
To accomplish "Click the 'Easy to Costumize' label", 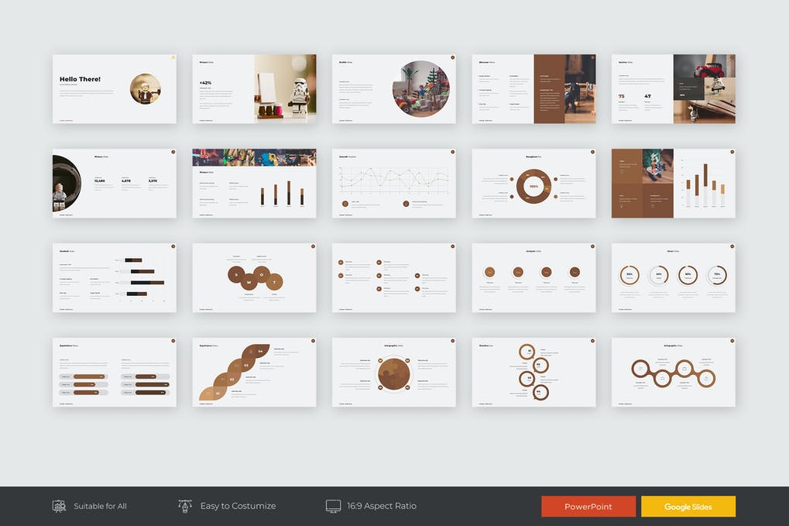I will 238,506.
